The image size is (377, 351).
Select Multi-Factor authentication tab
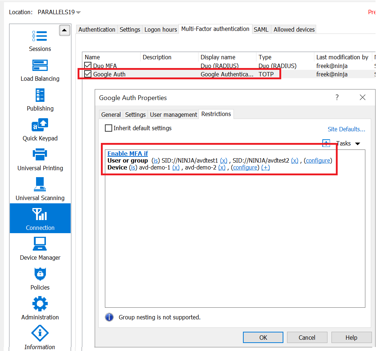215,29
